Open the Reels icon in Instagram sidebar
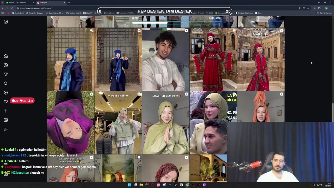This screenshot has width=334, height=188. coord(6,65)
